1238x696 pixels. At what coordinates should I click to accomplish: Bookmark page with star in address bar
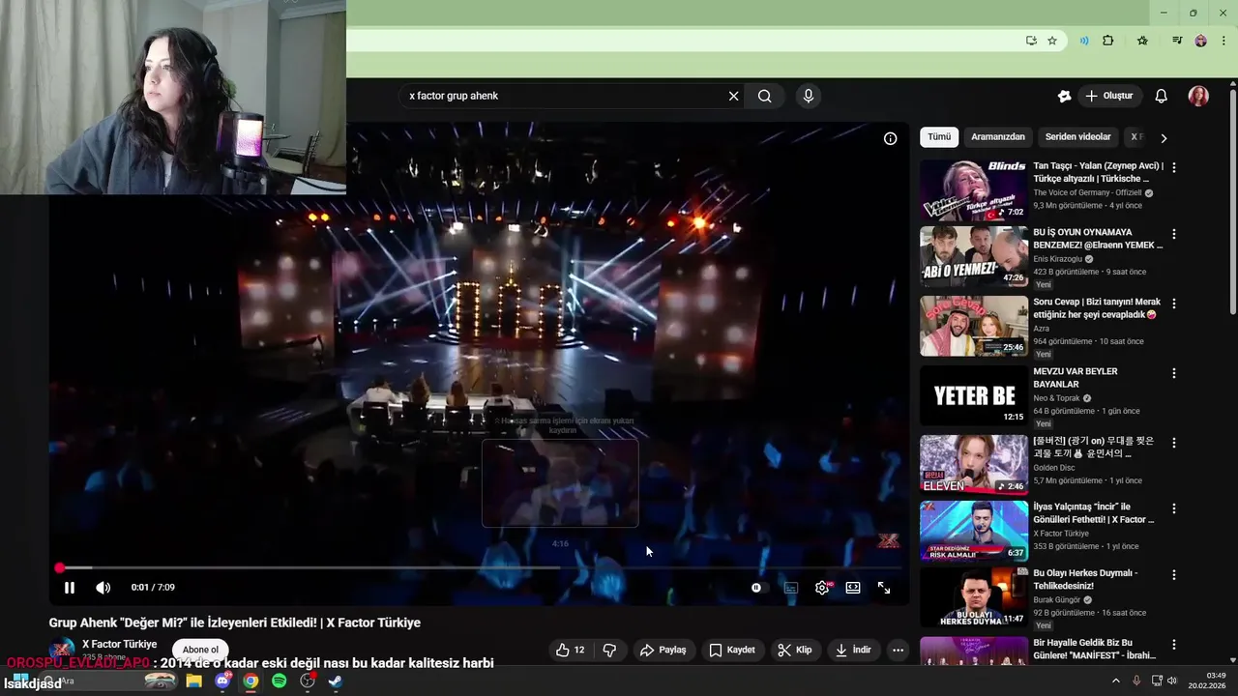(1052, 41)
